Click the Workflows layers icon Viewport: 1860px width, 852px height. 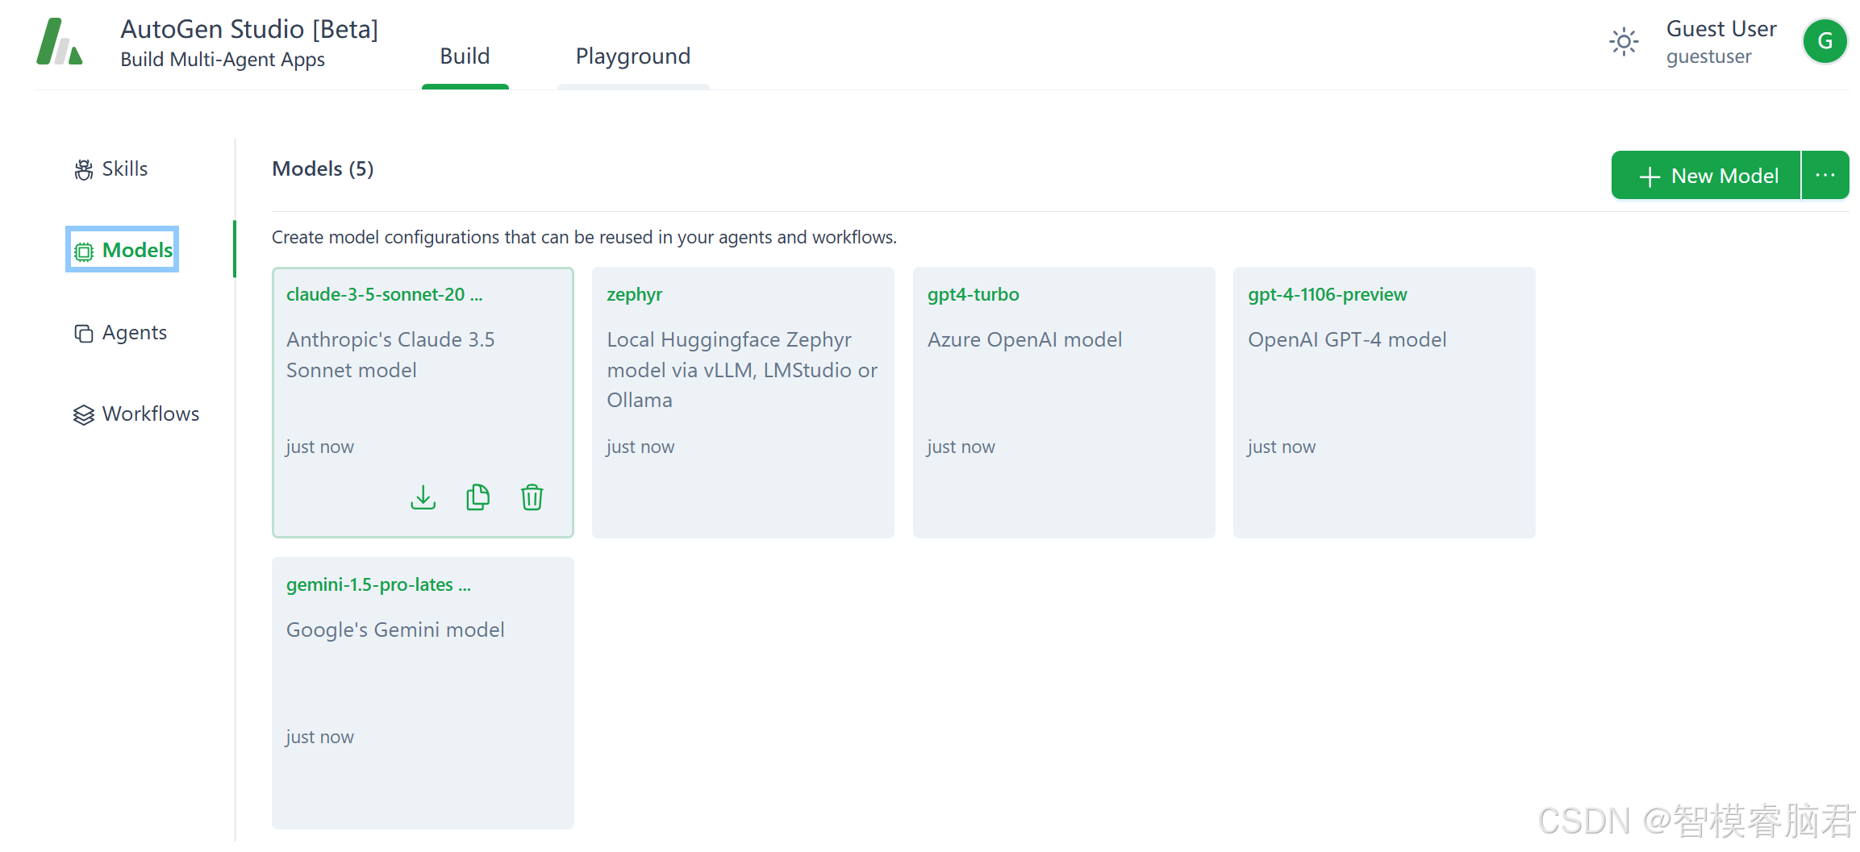tap(84, 414)
